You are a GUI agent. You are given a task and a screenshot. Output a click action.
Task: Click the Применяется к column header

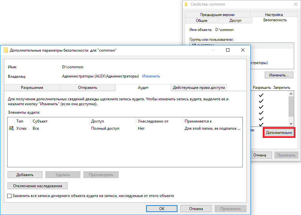[x=212, y=121]
